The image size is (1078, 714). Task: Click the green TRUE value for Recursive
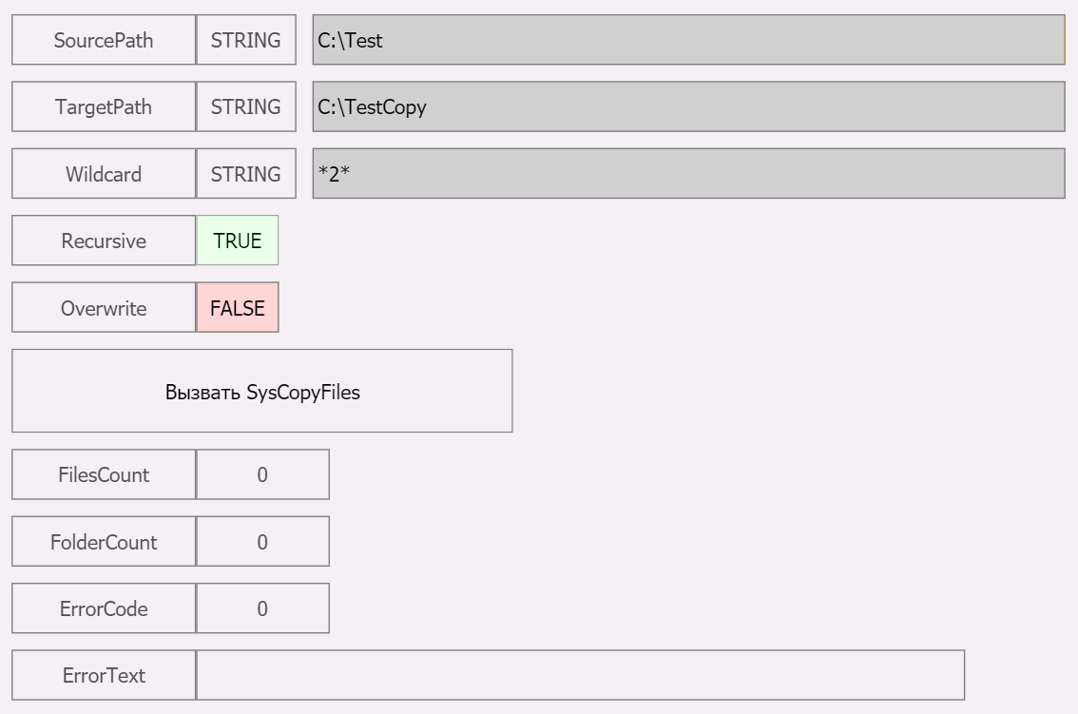237,241
